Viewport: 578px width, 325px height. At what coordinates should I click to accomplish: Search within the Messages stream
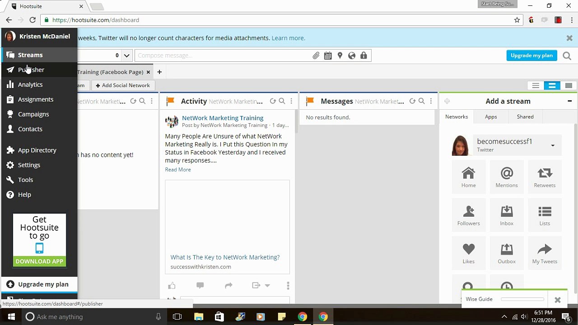(x=421, y=101)
